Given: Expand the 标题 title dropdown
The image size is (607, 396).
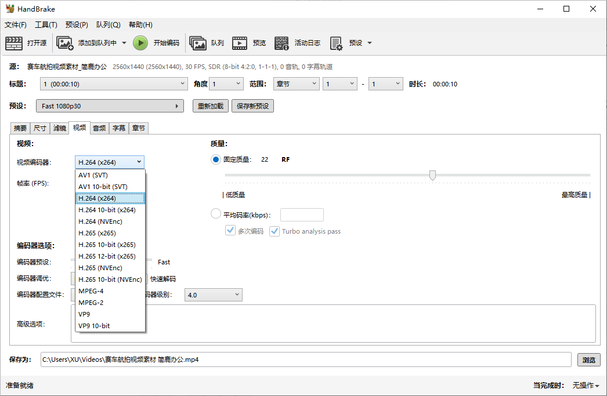Looking at the screenshot, I should tap(114, 84).
